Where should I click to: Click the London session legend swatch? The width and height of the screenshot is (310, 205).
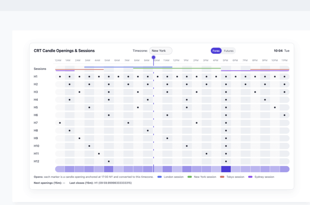159,177
